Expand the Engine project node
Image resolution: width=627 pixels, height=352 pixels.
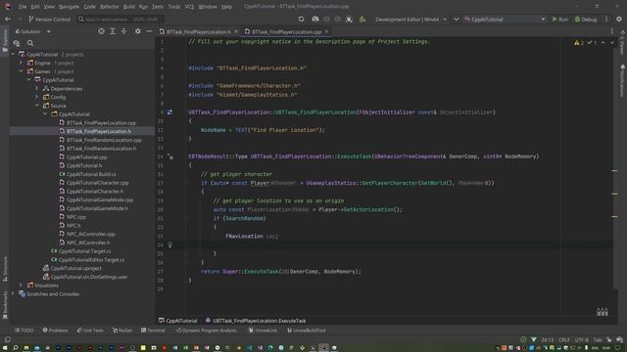(x=22, y=63)
